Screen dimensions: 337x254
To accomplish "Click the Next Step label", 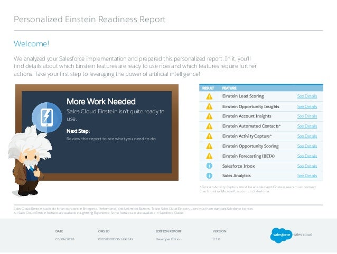I will (78, 131).
